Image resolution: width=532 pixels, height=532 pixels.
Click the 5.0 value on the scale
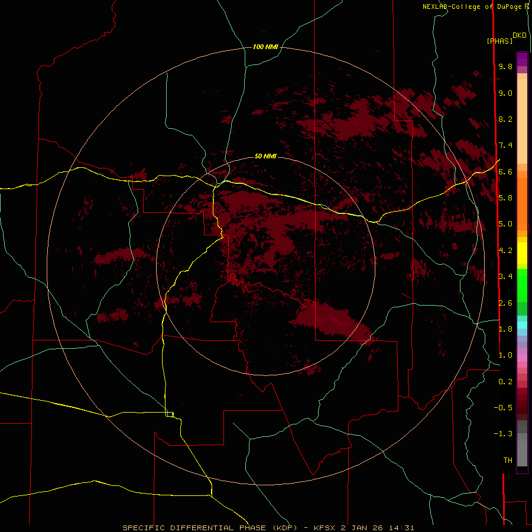point(505,224)
